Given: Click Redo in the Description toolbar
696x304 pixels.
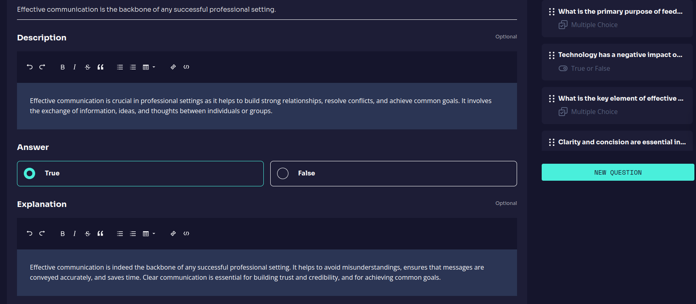Looking at the screenshot, I should tap(42, 67).
